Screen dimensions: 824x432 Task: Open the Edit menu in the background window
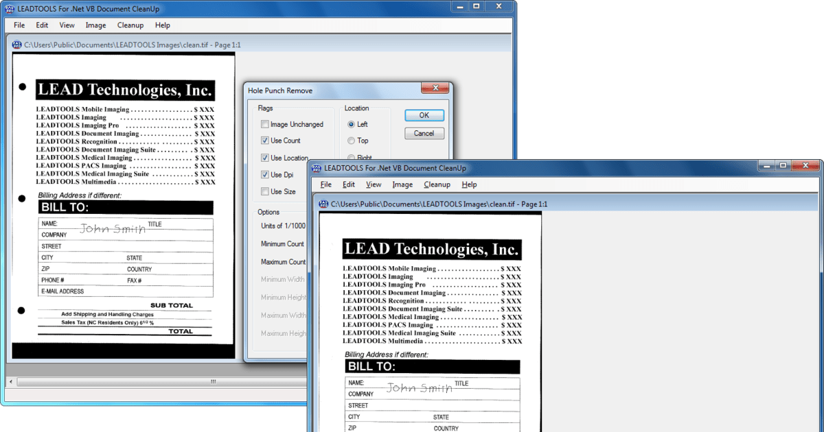42,25
